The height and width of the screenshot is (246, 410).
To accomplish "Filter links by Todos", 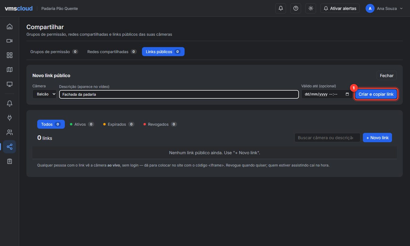I will pyautogui.click(x=51, y=124).
